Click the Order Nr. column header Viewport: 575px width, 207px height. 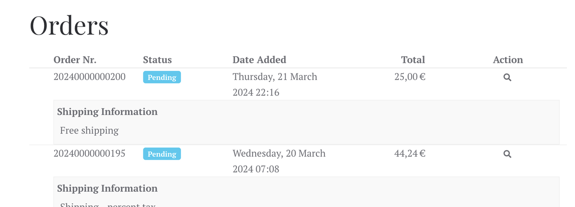[x=75, y=60]
